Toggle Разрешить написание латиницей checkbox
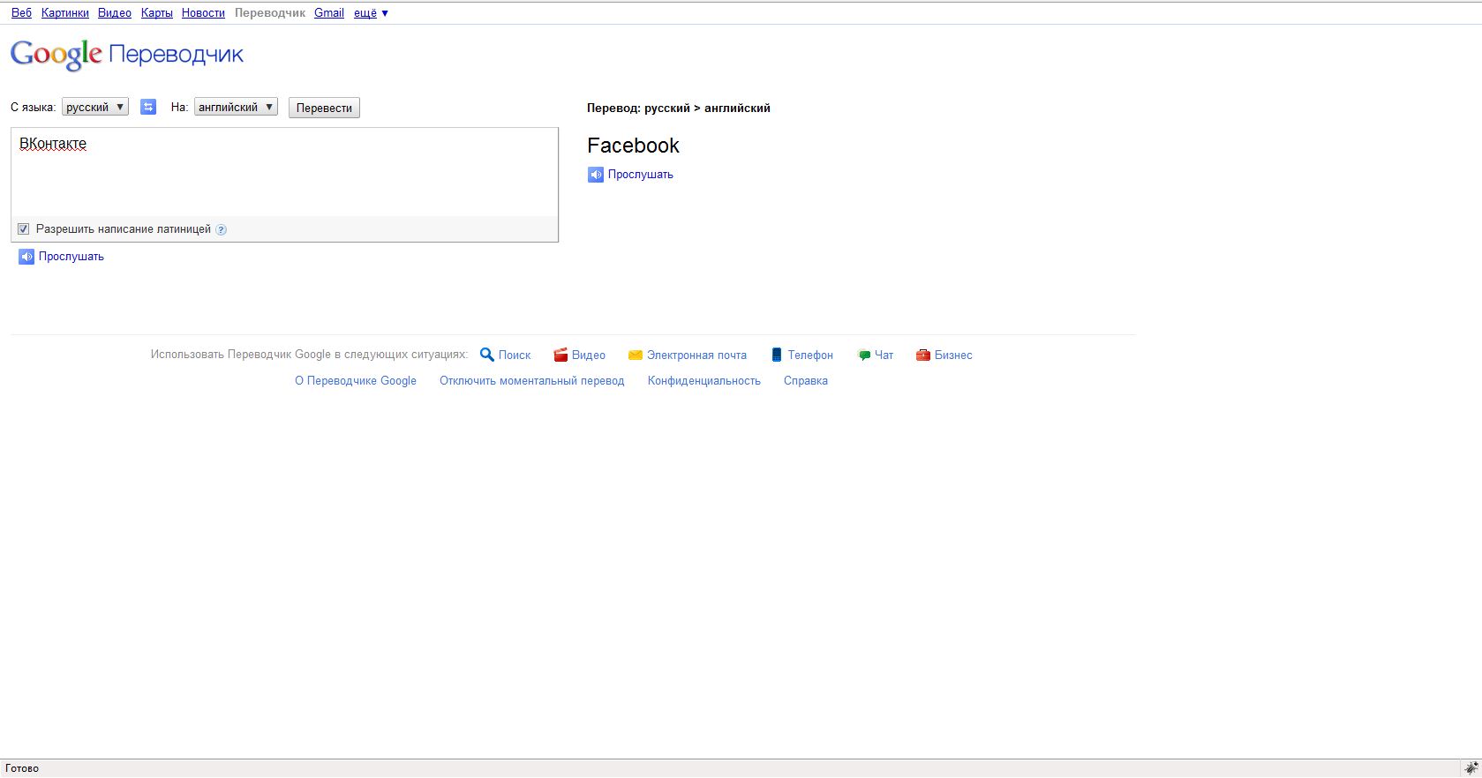Viewport: 1482px width, 778px height. [24, 229]
